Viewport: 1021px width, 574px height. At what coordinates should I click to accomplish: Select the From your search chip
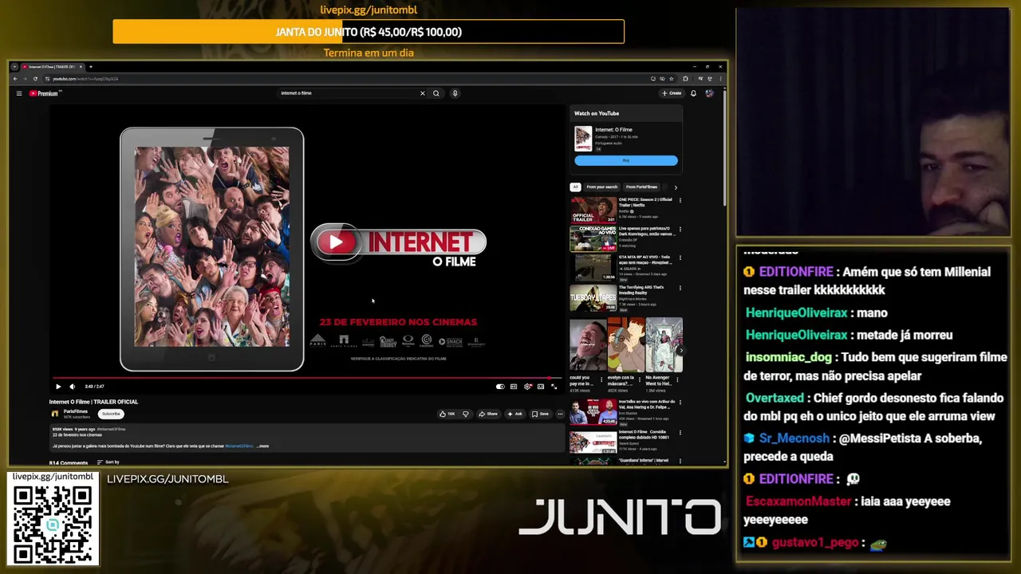[602, 187]
